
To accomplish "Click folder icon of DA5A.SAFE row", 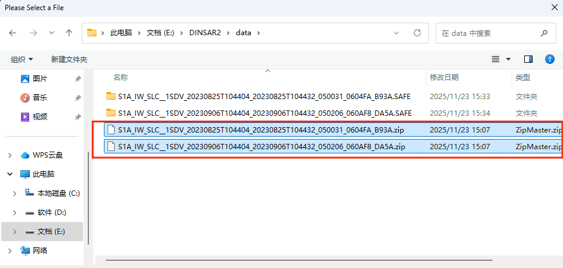I will click(x=111, y=113).
